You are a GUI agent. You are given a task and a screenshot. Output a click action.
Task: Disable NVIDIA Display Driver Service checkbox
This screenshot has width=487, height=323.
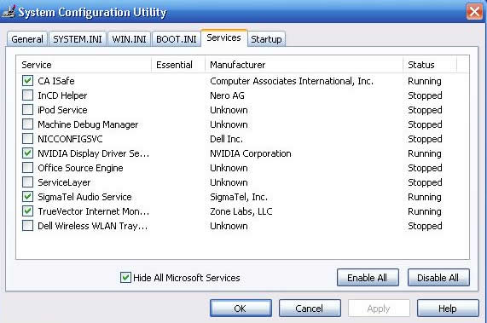[x=27, y=153]
